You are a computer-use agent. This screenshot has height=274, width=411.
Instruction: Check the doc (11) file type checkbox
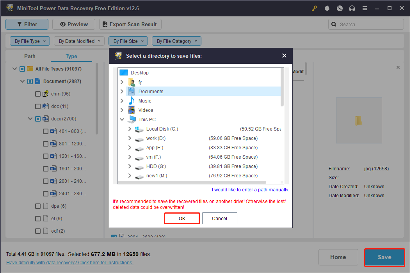click(x=38, y=106)
